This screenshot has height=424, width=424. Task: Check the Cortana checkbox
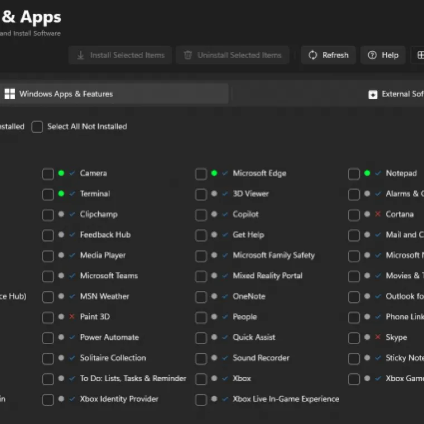[354, 215]
